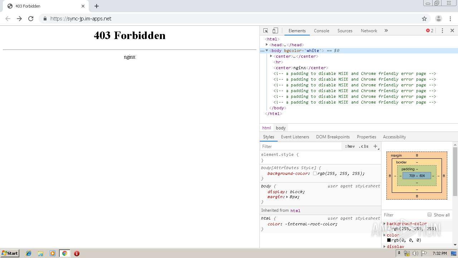Open the volume control in tray
Viewport: 458px width, 258px height.
(415, 253)
